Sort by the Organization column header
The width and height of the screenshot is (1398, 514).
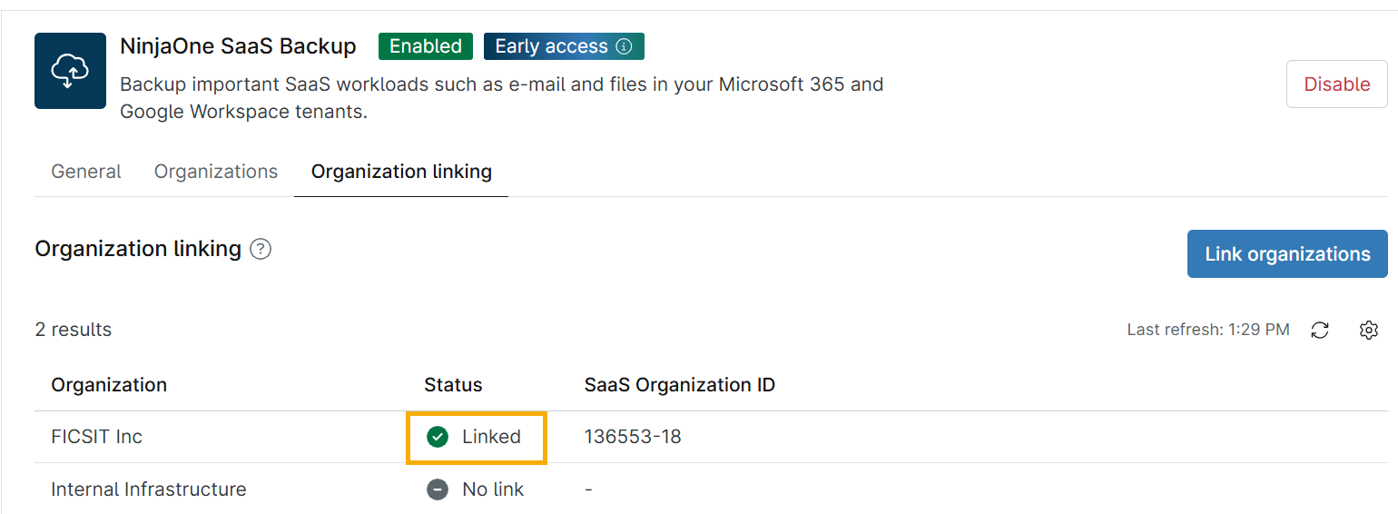pyautogui.click(x=109, y=385)
